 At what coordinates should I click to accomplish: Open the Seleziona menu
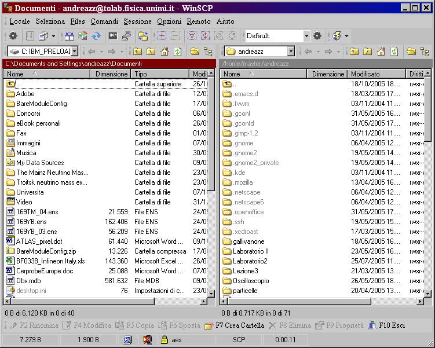coord(50,21)
